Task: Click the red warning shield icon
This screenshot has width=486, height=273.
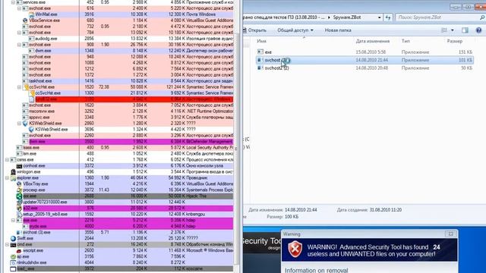Action: (295, 249)
